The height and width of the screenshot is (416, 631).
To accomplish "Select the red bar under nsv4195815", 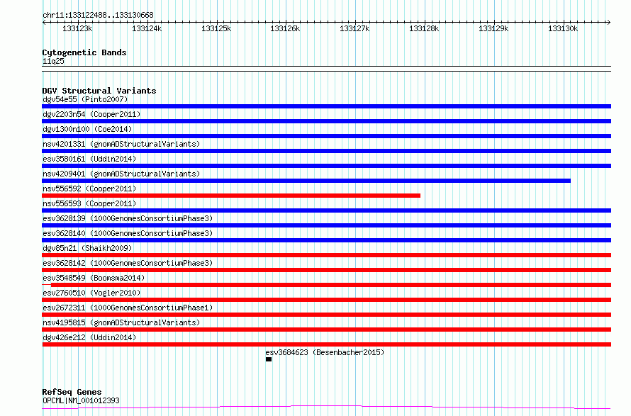I will (326, 330).
